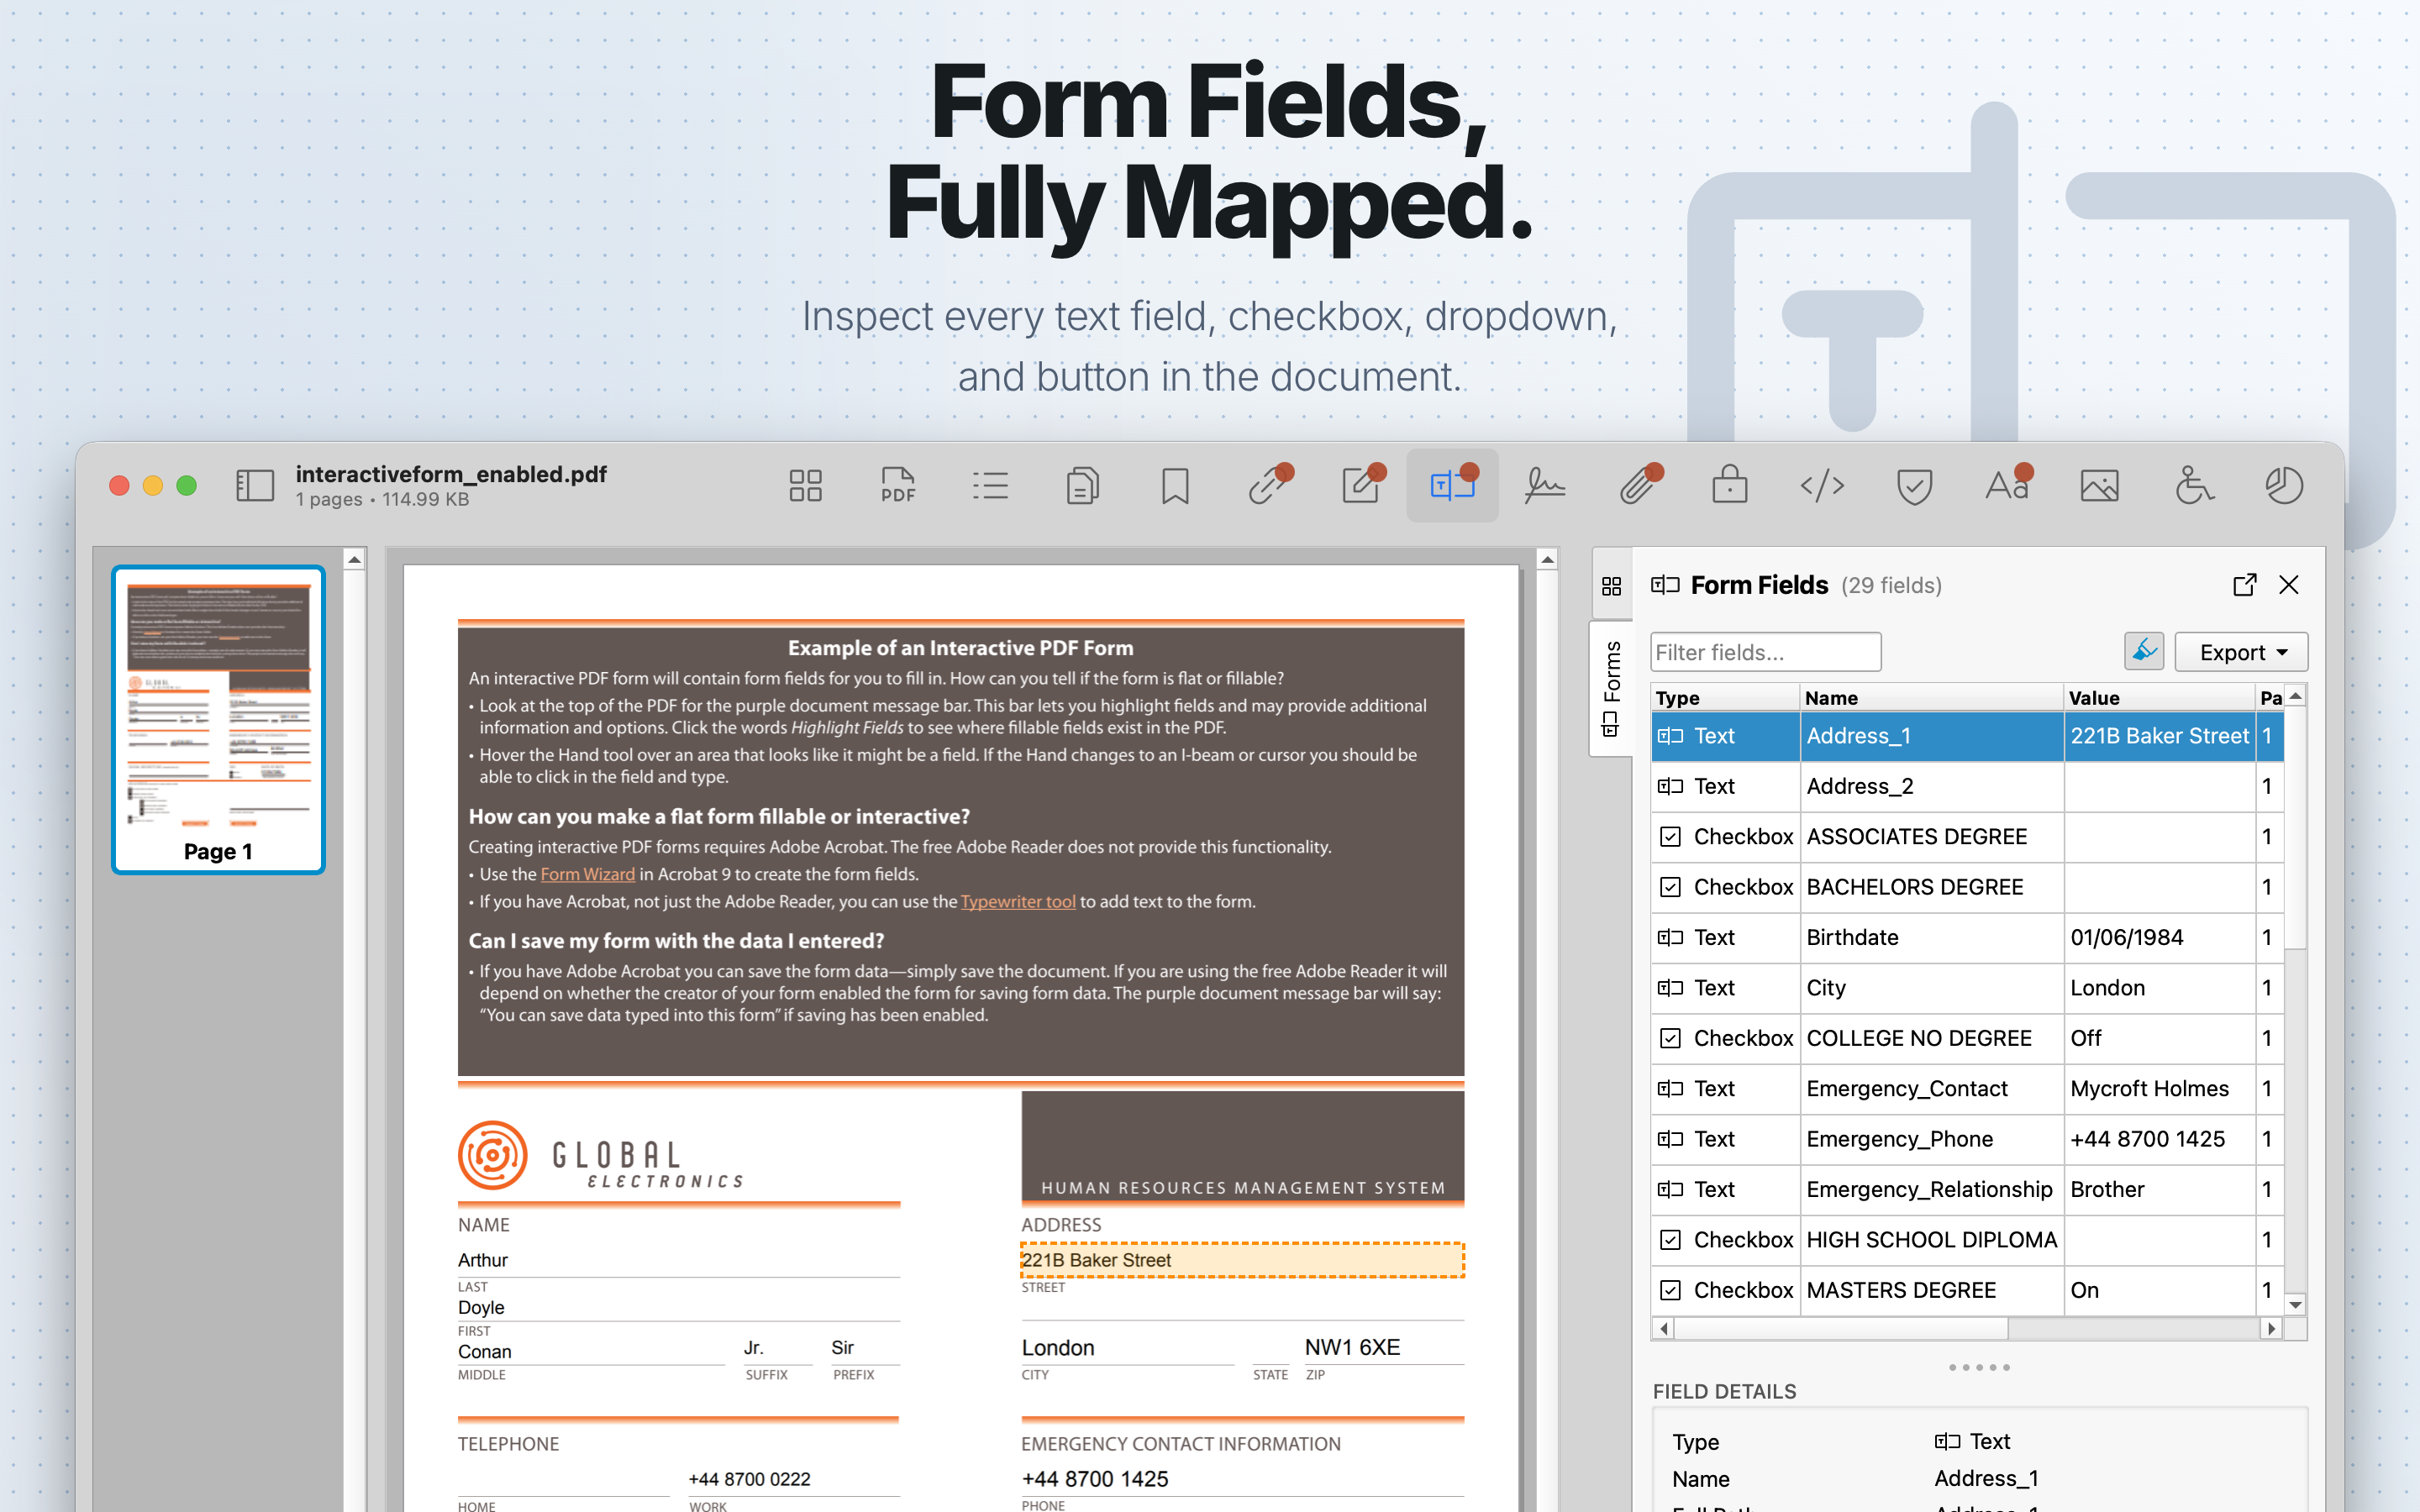Open the signatures tool

pyautogui.click(x=1545, y=486)
